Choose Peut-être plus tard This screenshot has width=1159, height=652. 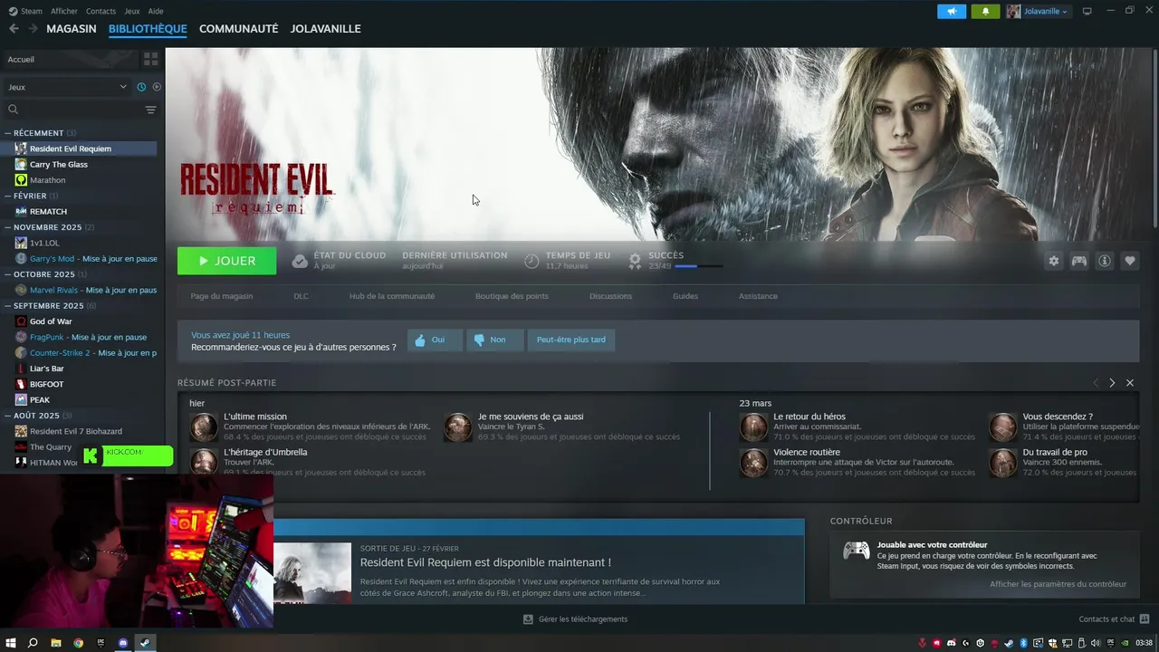tap(570, 340)
